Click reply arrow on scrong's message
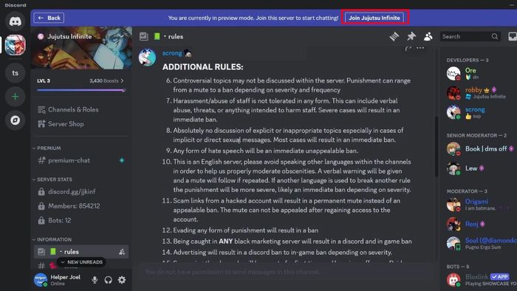The width and height of the screenshot is (517, 291). pyautogui.click(x=408, y=48)
